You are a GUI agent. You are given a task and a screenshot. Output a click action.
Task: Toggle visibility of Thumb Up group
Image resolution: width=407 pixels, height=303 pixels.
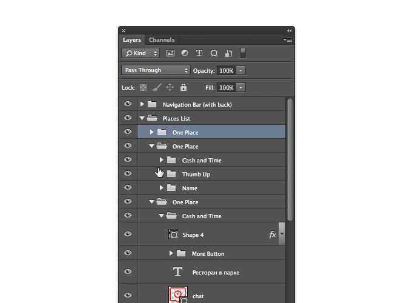127,174
